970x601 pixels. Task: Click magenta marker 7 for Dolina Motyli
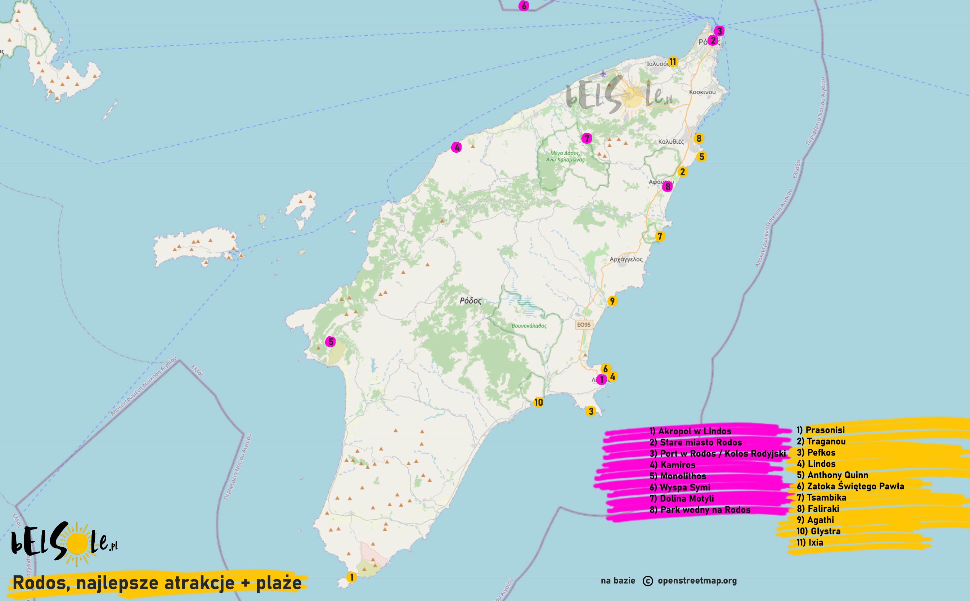(x=587, y=138)
